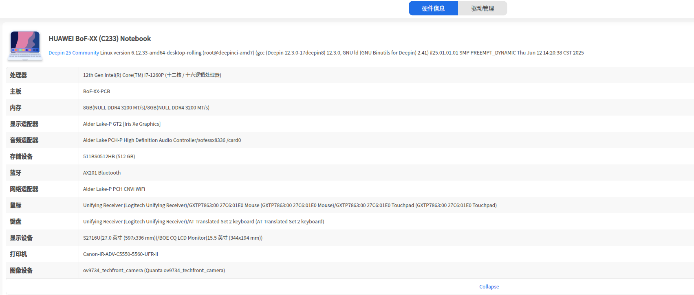Open the 驱动管理 tab
The width and height of the screenshot is (694, 295).
click(482, 8)
